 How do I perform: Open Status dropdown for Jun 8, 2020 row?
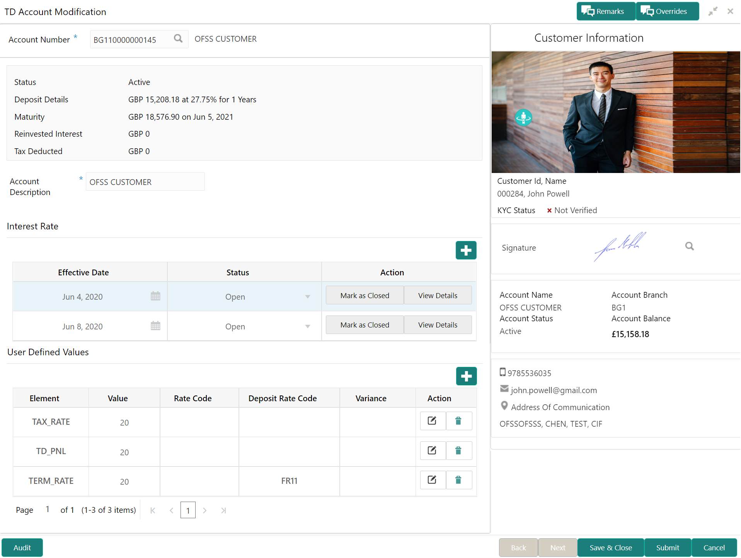tap(308, 326)
